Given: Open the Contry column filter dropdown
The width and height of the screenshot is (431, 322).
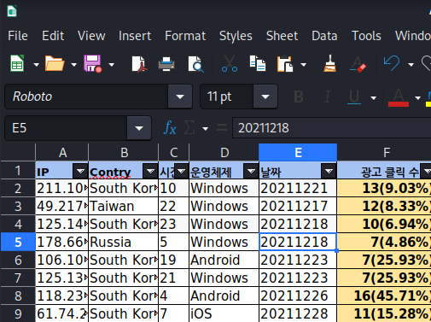Looking at the screenshot, I should [x=150, y=171].
